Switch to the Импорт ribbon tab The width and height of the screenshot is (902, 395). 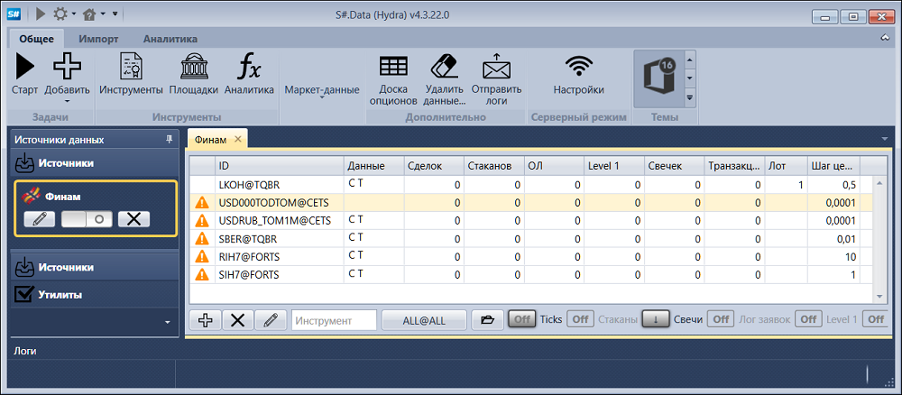coord(98,39)
